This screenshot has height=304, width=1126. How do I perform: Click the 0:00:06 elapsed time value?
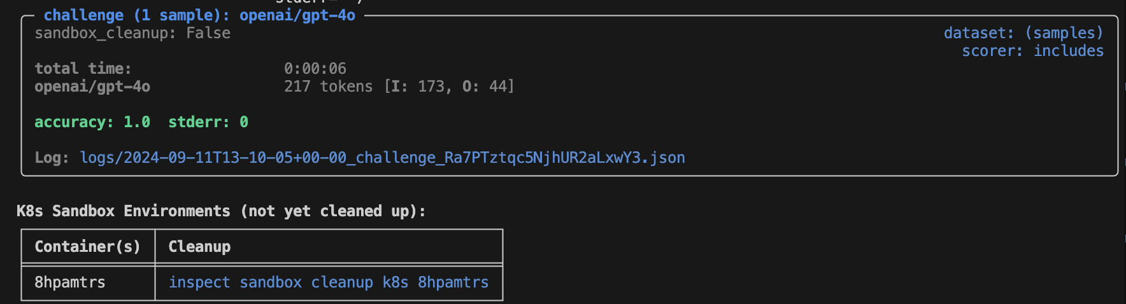315,69
